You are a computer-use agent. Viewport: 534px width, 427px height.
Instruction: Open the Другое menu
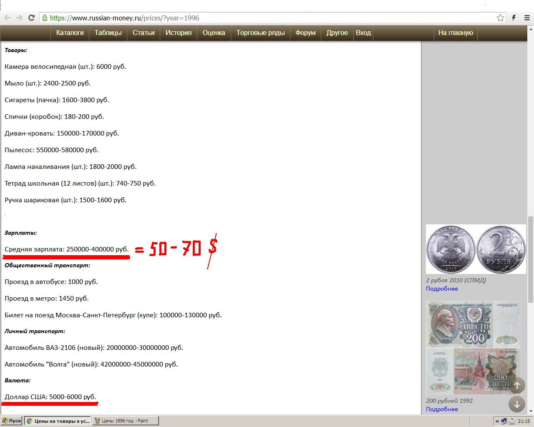tap(337, 33)
